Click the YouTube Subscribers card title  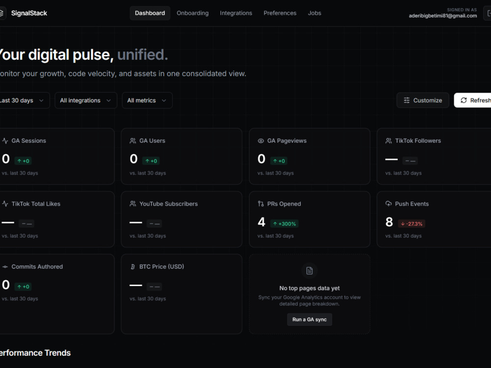pos(168,204)
